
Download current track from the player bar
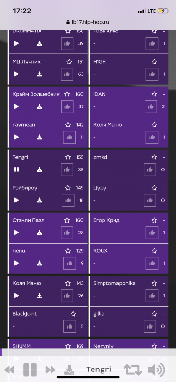tap(69, 370)
